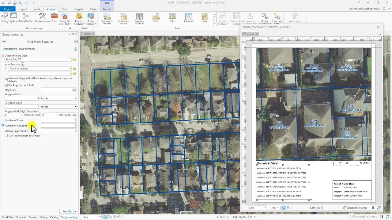This screenshot has height=220, width=392.
Task: Select the Clip tool
Action: pos(172,18)
